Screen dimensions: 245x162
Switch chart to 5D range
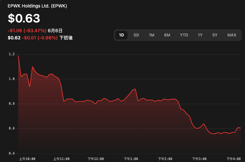pyautogui.click(x=136, y=35)
